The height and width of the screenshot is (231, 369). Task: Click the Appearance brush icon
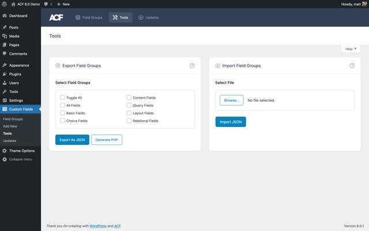[5, 65]
